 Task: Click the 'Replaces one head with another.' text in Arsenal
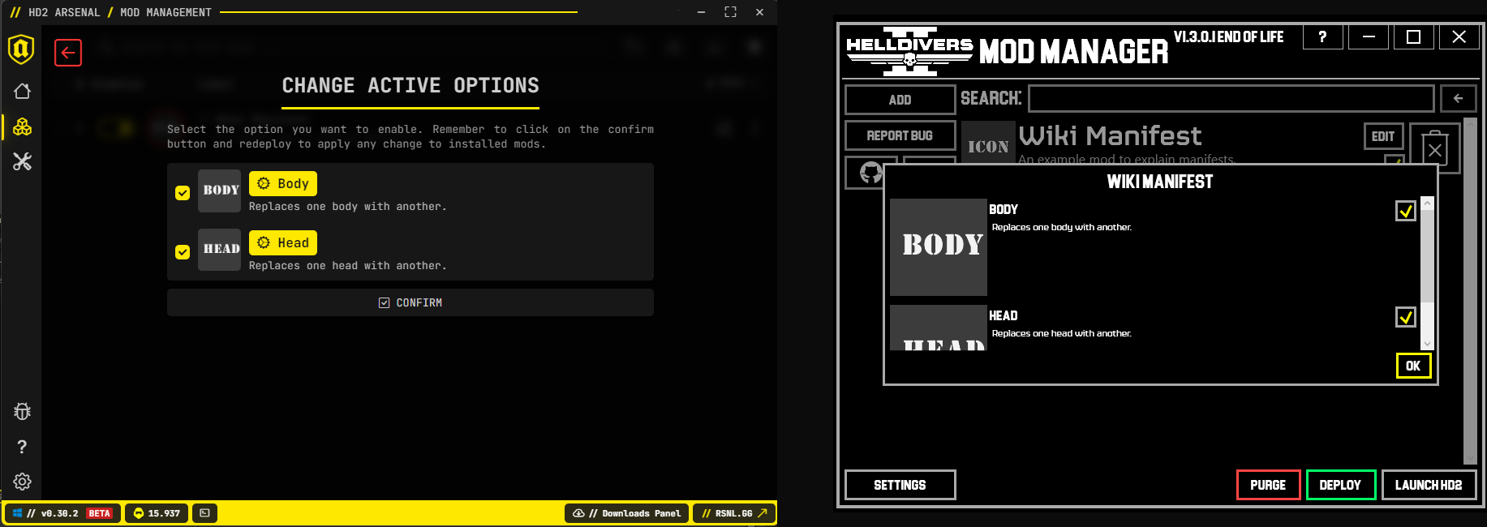(x=347, y=266)
